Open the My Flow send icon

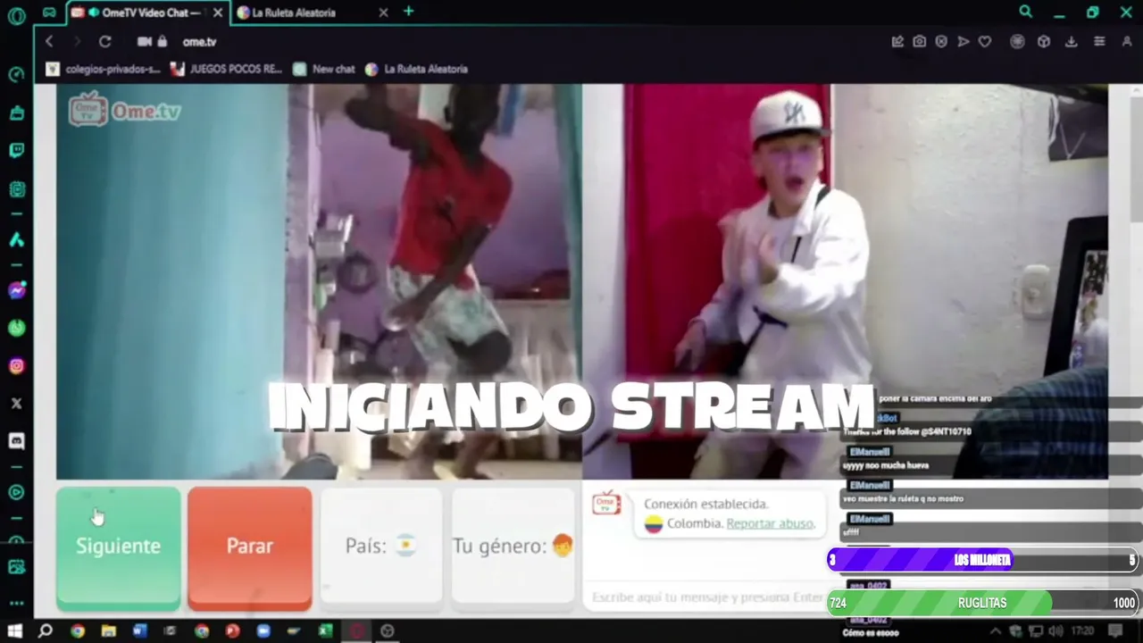963,42
